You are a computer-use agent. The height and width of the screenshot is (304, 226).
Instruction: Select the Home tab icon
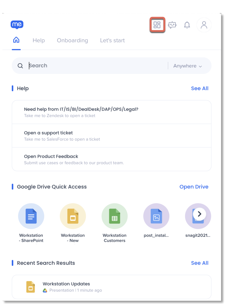click(16, 40)
